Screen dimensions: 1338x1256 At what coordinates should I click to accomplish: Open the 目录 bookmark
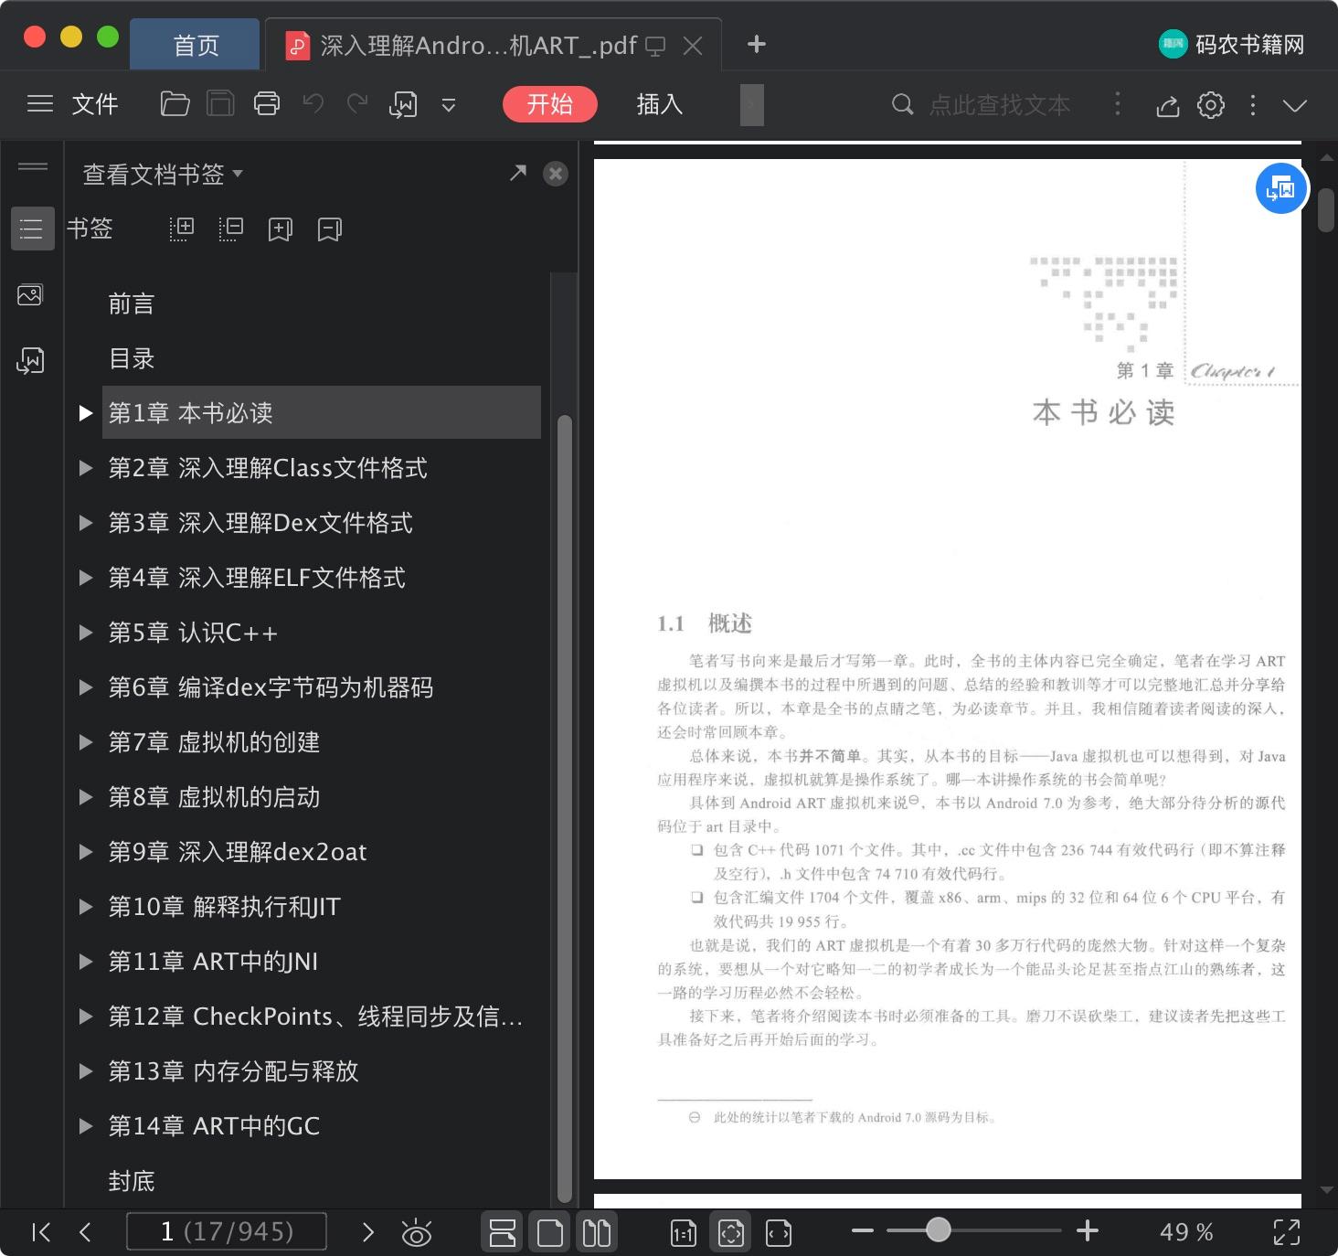(x=132, y=358)
